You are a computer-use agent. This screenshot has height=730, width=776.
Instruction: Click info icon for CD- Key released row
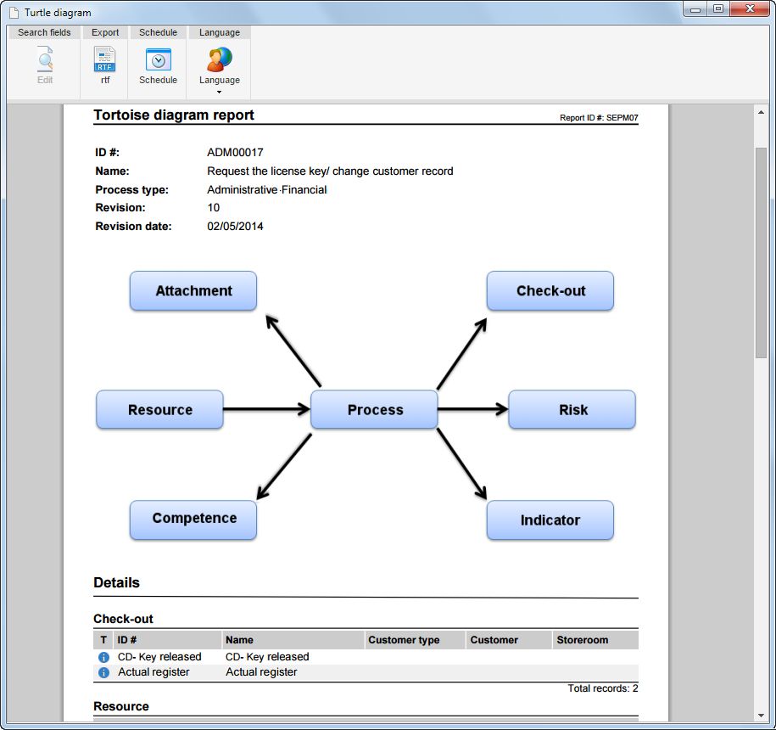pyautogui.click(x=103, y=657)
